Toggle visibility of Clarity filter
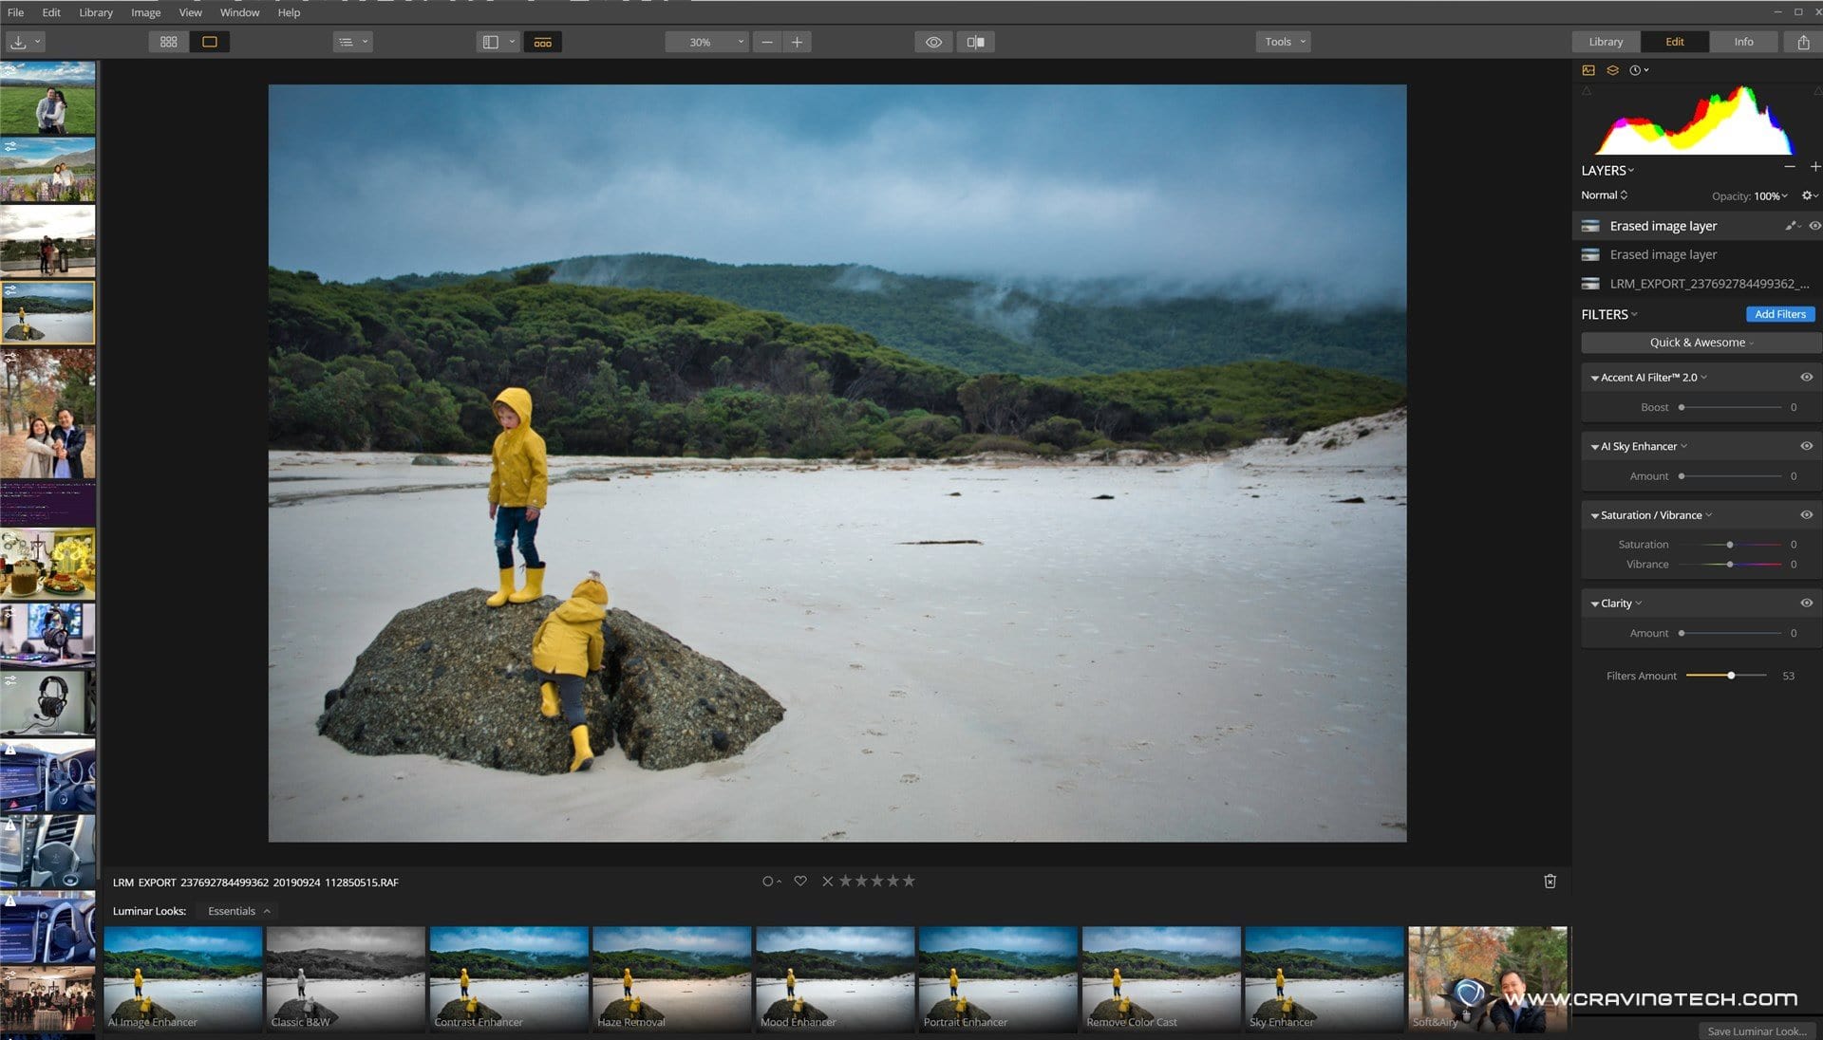This screenshot has height=1040, width=1823. point(1806,604)
